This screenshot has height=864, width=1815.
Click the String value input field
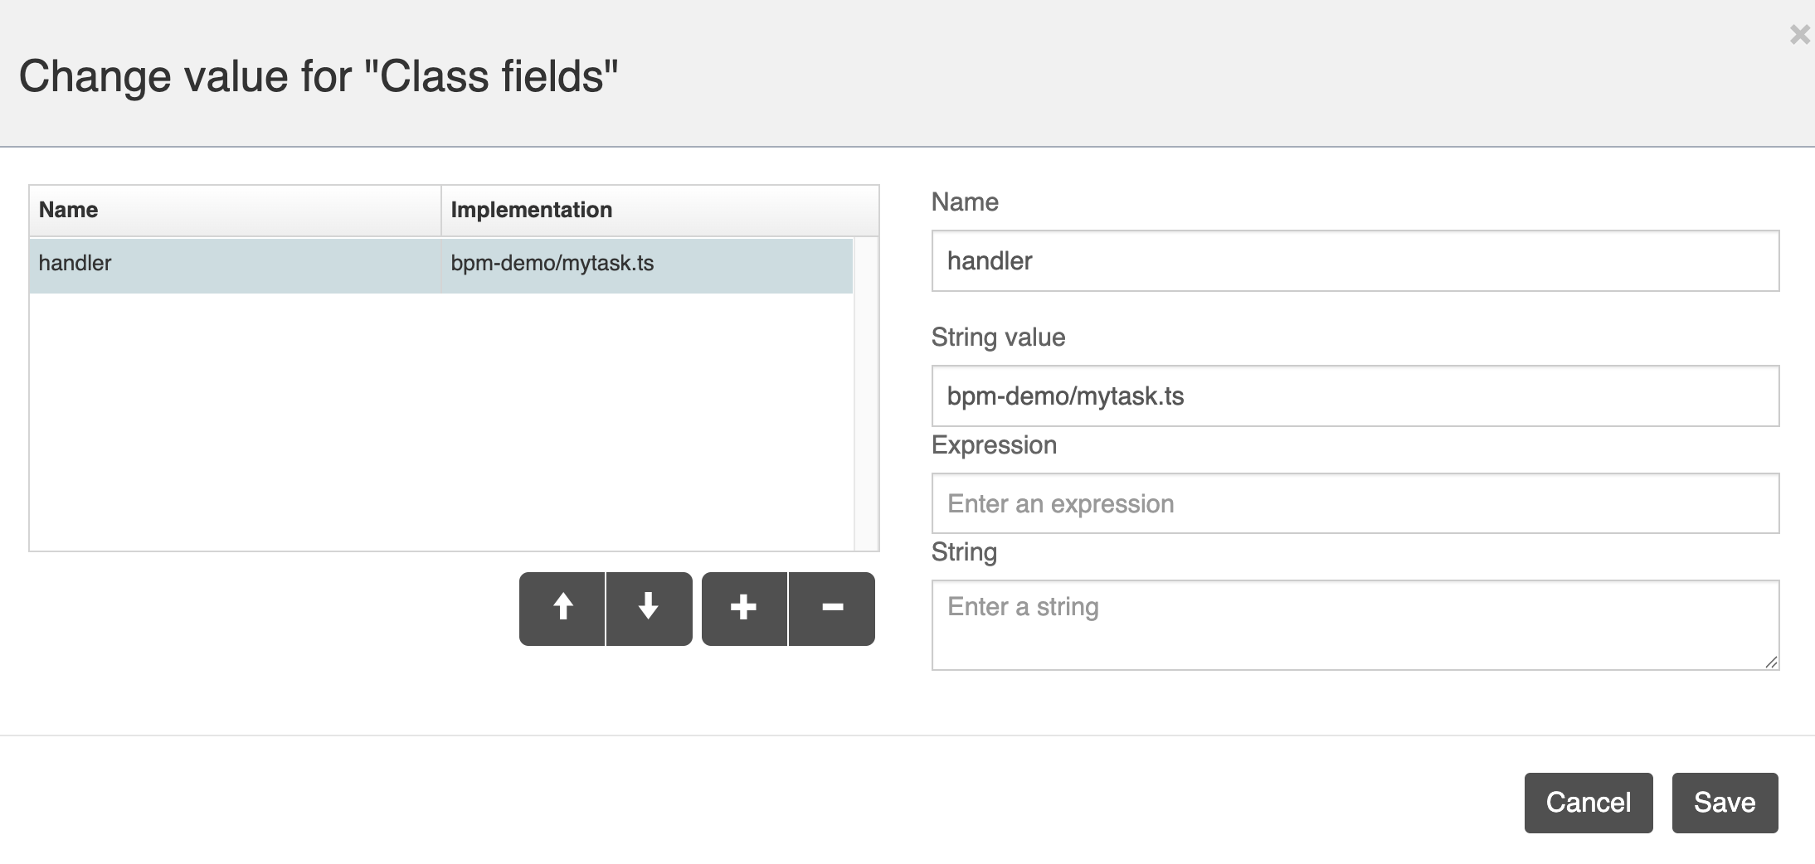(x=1352, y=396)
